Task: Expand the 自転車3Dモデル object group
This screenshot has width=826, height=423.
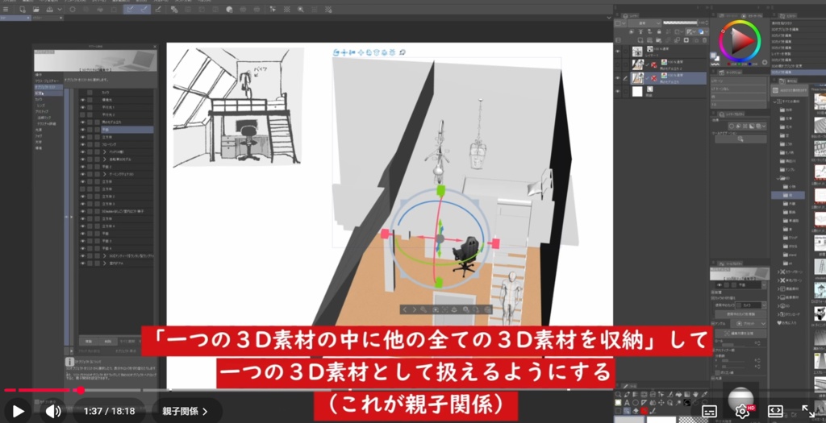Action: click(104, 159)
